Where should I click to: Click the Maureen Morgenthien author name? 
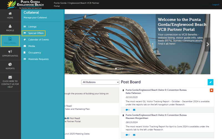tap(137, 118)
